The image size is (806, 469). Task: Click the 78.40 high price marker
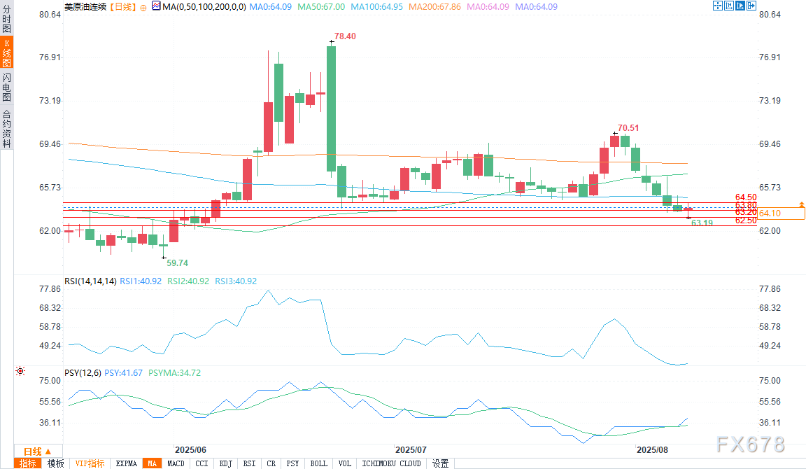pyautogui.click(x=345, y=36)
